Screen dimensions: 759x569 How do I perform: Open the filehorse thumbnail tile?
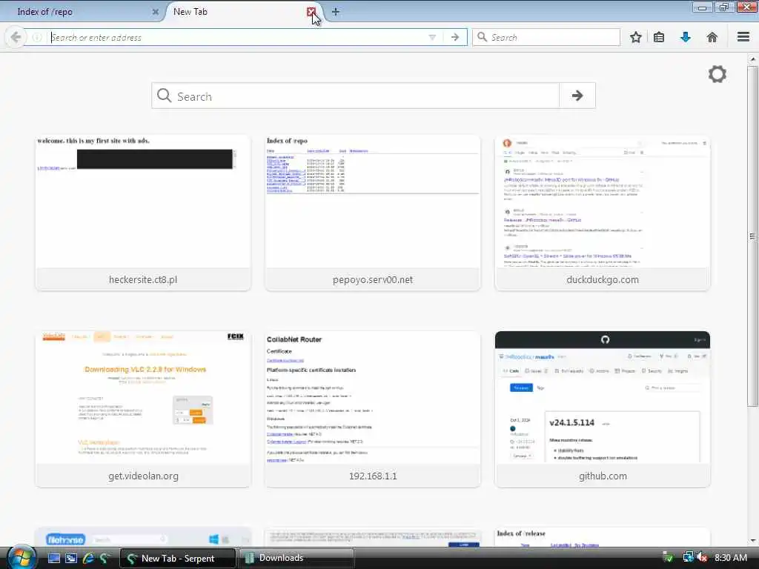pos(143,538)
